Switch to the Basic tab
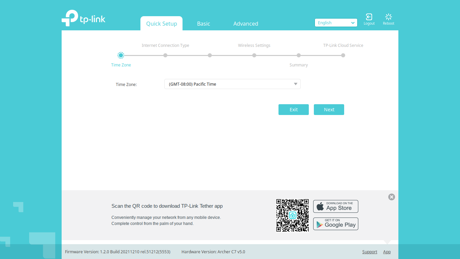 (204, 24)
